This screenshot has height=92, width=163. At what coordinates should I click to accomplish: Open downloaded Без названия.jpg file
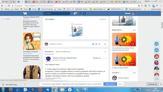(11, 85)
